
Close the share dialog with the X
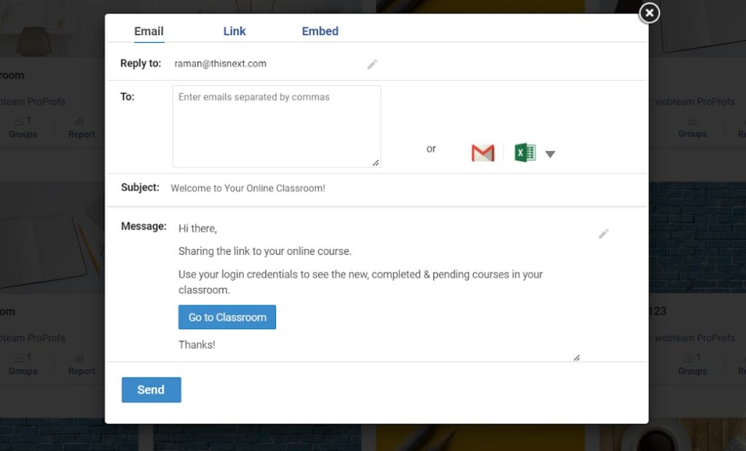click(648, 13)
